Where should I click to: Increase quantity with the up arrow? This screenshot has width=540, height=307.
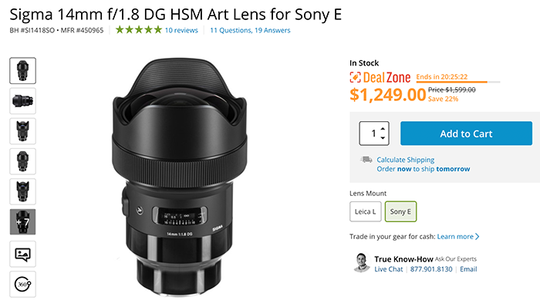(x=383, y=129)
